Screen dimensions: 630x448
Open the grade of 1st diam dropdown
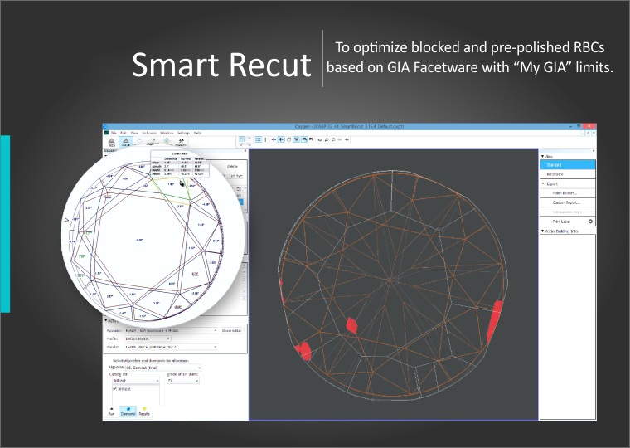pyautogui.click(x=183, y=381)
